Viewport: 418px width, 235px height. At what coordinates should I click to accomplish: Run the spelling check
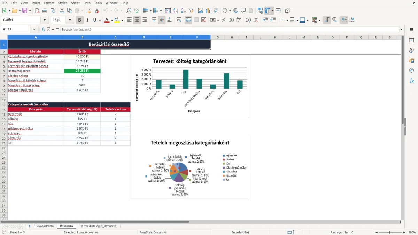click(x=137, y=11)
